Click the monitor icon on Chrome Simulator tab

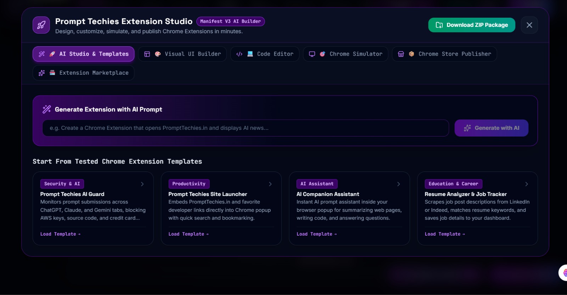tap(312, 54)
